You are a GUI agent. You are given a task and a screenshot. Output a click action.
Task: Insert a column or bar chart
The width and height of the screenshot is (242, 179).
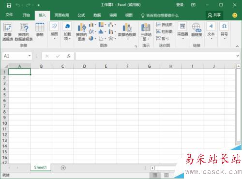coord(92,25)
